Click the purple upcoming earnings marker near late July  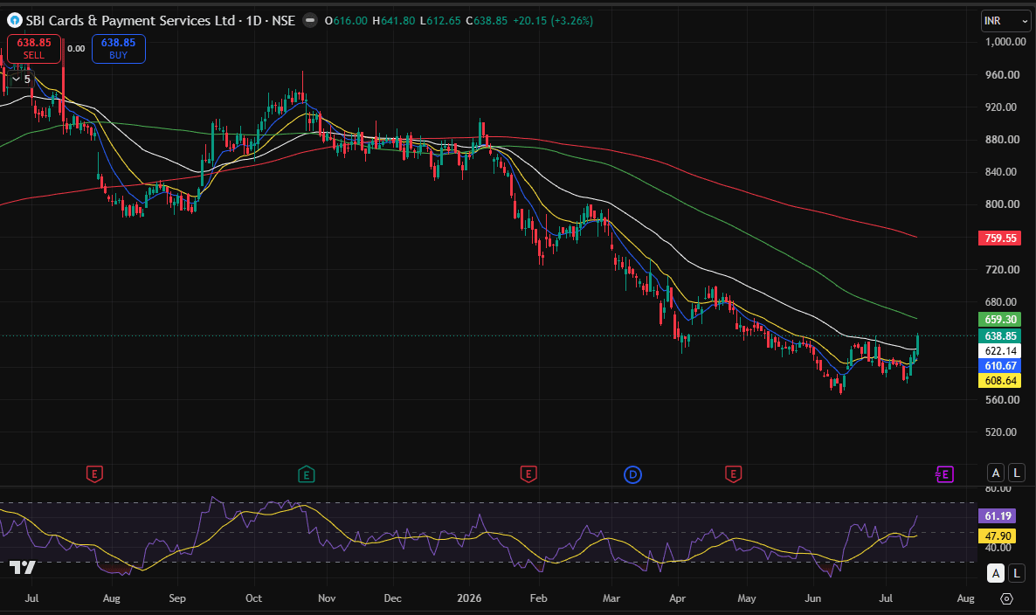945,474
